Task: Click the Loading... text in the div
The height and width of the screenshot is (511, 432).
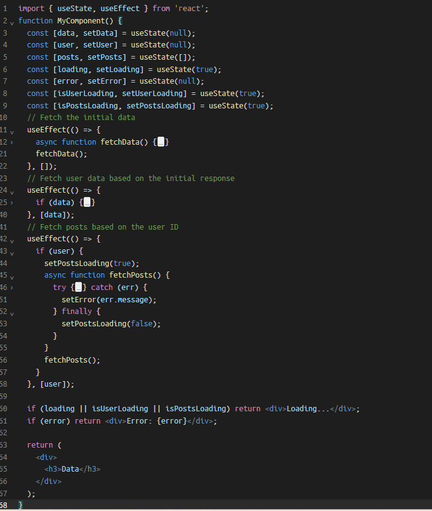Action: point(308,408)
